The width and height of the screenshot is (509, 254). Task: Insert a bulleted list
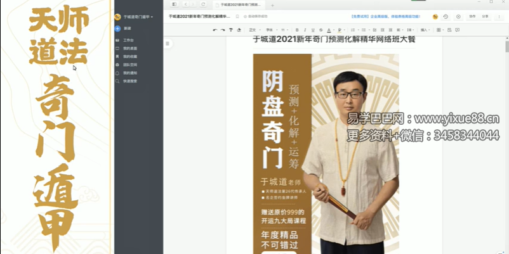point(364,30)
